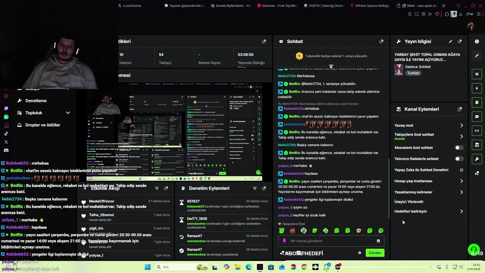The height and width of the screenshot is (273, 485).
Task: Expand the Topluluk menu chevron
Action: [x=68, y=113]
